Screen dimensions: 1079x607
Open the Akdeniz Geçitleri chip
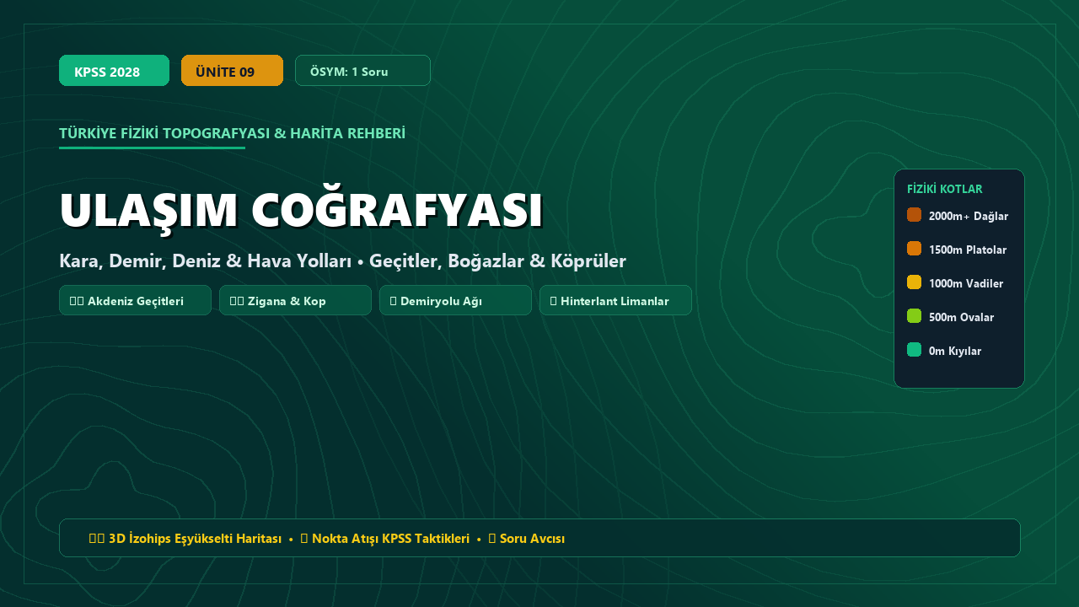coord(135,300)
